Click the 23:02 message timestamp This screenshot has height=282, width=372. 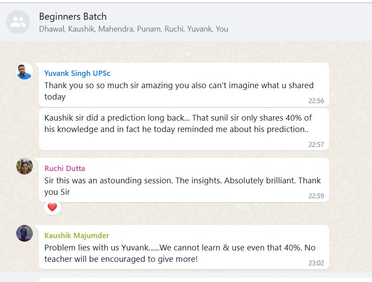[x=316, y=263]
